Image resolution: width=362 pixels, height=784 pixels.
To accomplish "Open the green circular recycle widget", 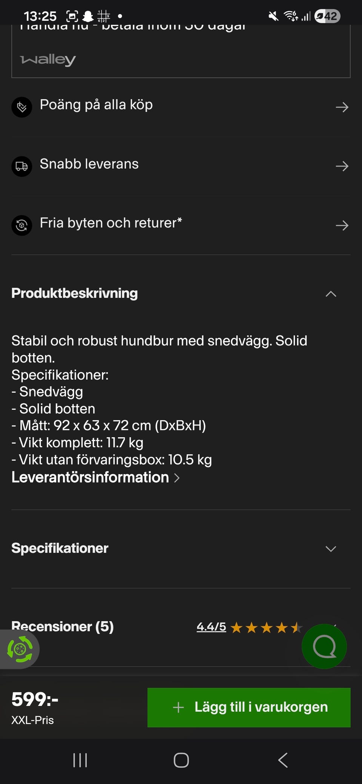I will tap(20, 649).
